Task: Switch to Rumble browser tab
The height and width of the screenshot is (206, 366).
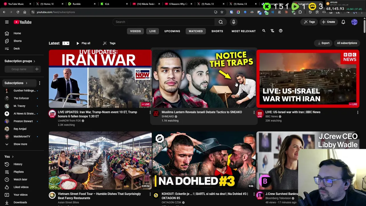Action: tap(76, 4)
